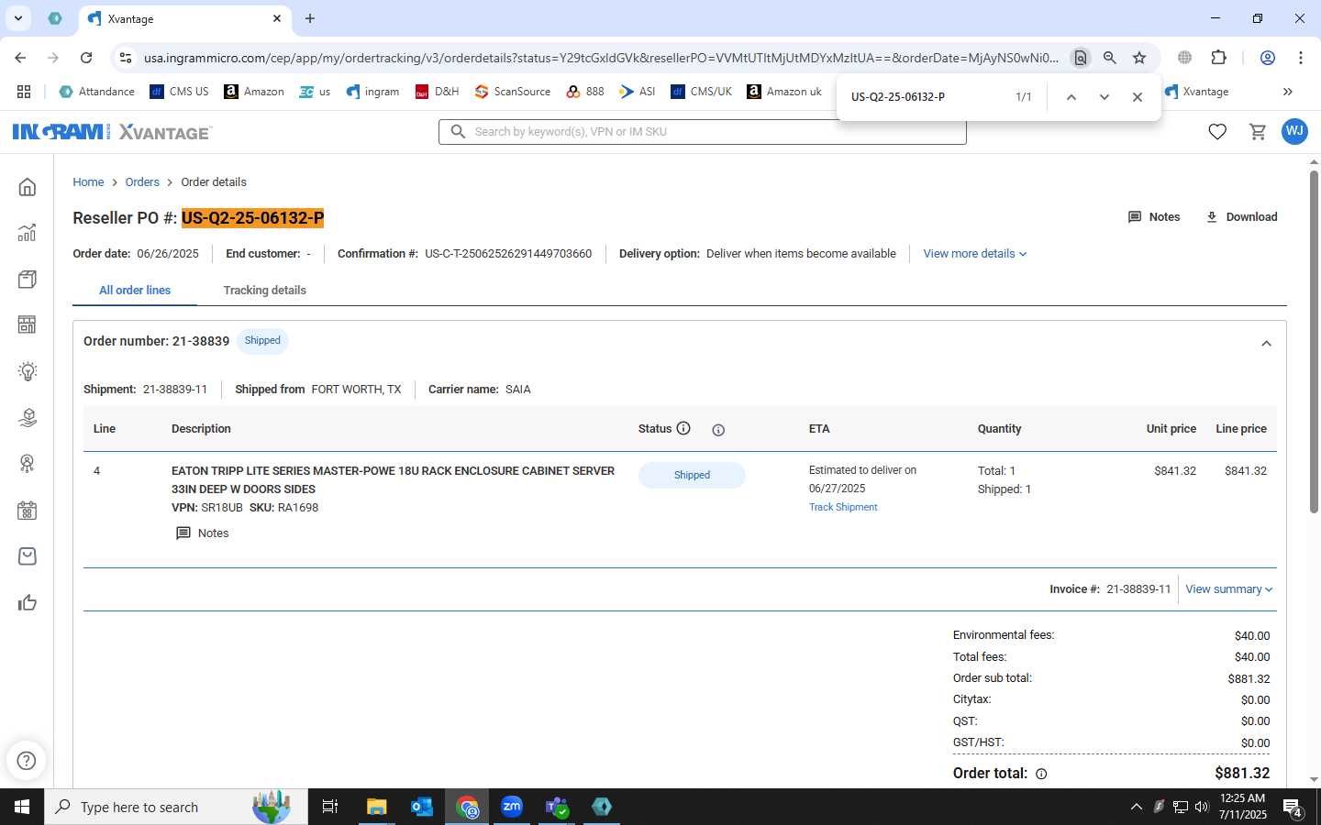Click Orders breadcrumb link
Screen dimensions: 1321x825
142,182
